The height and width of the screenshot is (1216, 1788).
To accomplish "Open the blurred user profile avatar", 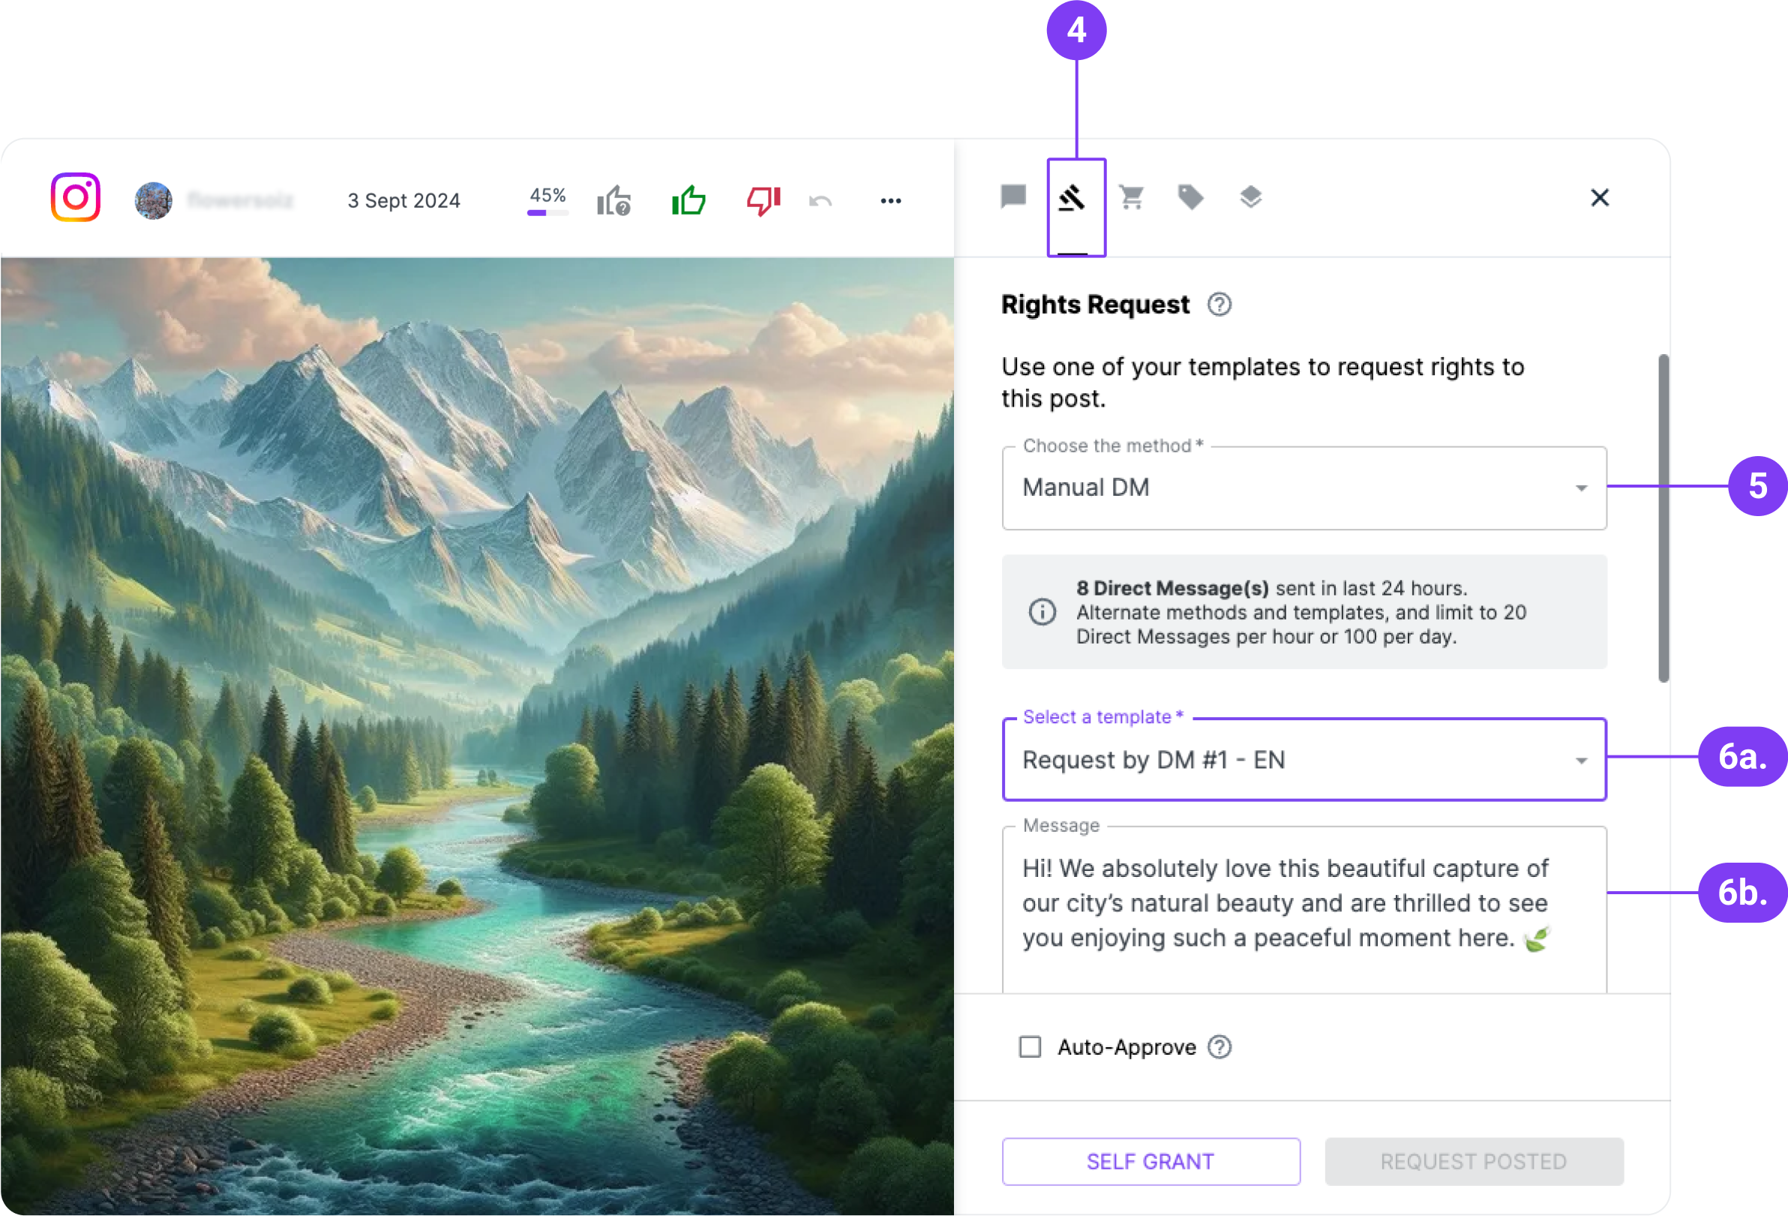I will [x=154, y=200].
